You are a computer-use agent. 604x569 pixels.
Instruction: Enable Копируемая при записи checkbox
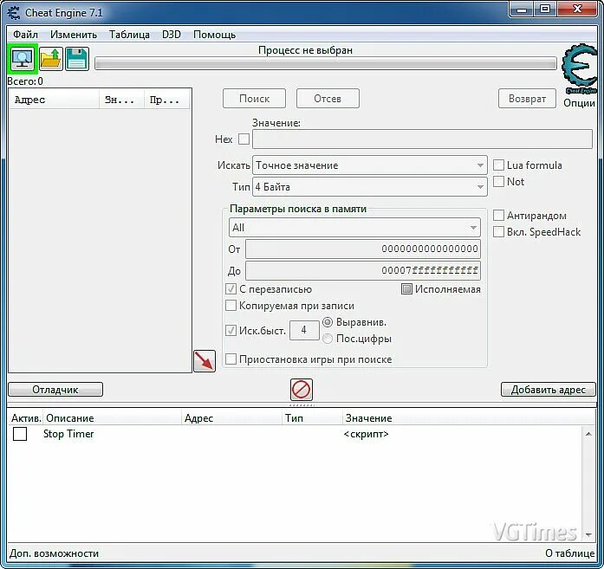tap(231, 306)
